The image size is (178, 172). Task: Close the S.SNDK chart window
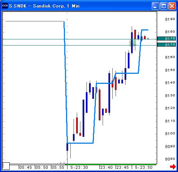coord(172,6)
